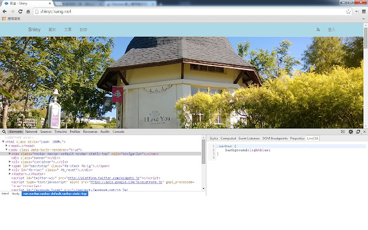Viewport: 368px width, 230px height.
Task: Activate the DevTools inspect magnifier icon
Action: [x=4, y=132]
